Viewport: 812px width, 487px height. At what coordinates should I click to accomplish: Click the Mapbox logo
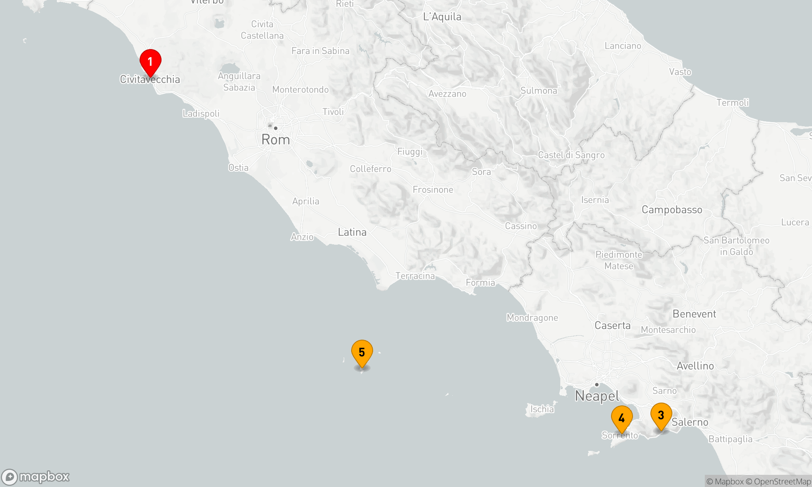point(36,476)
